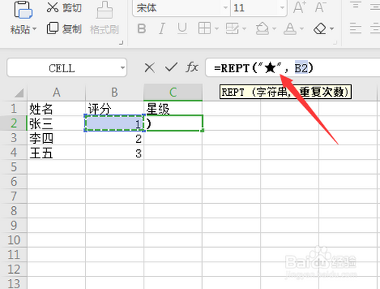
Task: Cancel formula entry with X icon
Action: point(150,68)
